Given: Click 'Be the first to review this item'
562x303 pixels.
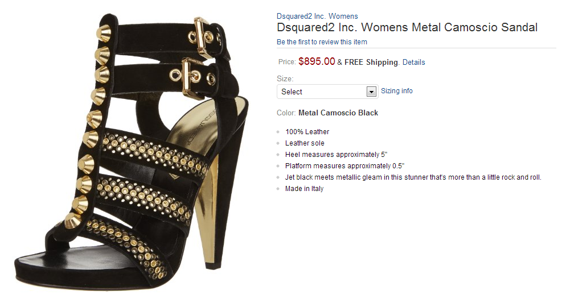Looking at the screenshot, I should click(322, 42).
